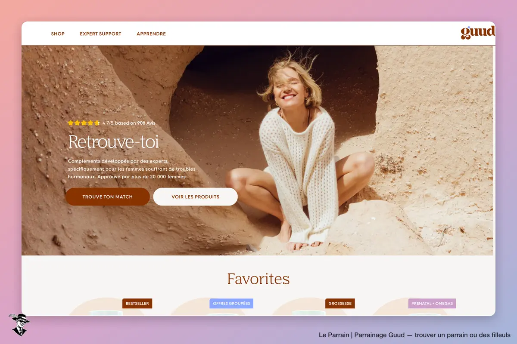Click the Retrouve-toi headline

click(x=114, y=141)
